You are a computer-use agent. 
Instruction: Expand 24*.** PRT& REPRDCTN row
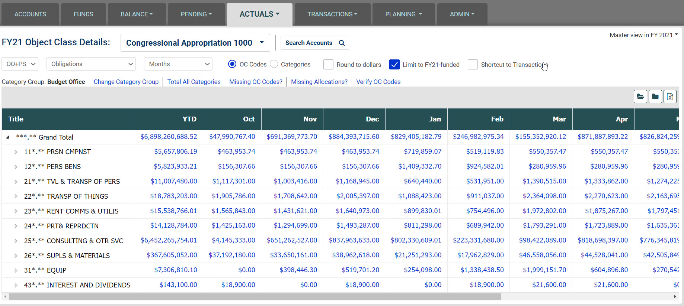coord(16,226)
